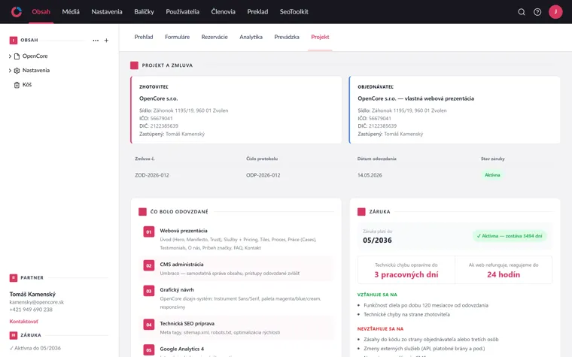Open the Kôš recycle bin item
The width and height of the screenshot is (572, 357).
pyautogui.click(x=27, y=84)
